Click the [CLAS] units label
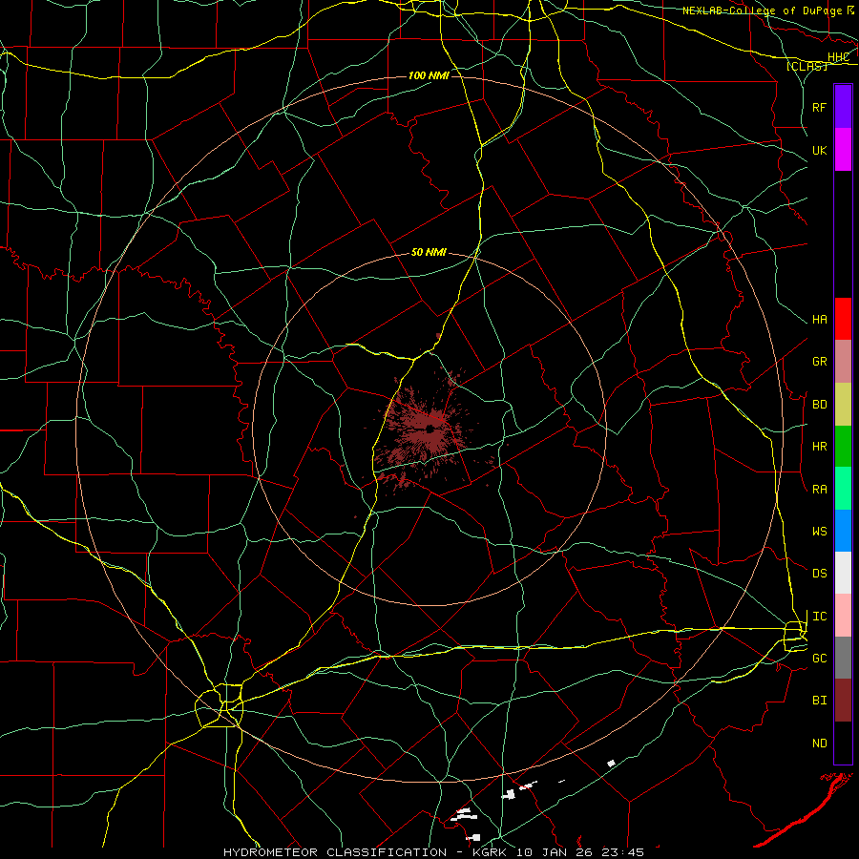The width and height of the screenshot is (859, 859). 807,66
